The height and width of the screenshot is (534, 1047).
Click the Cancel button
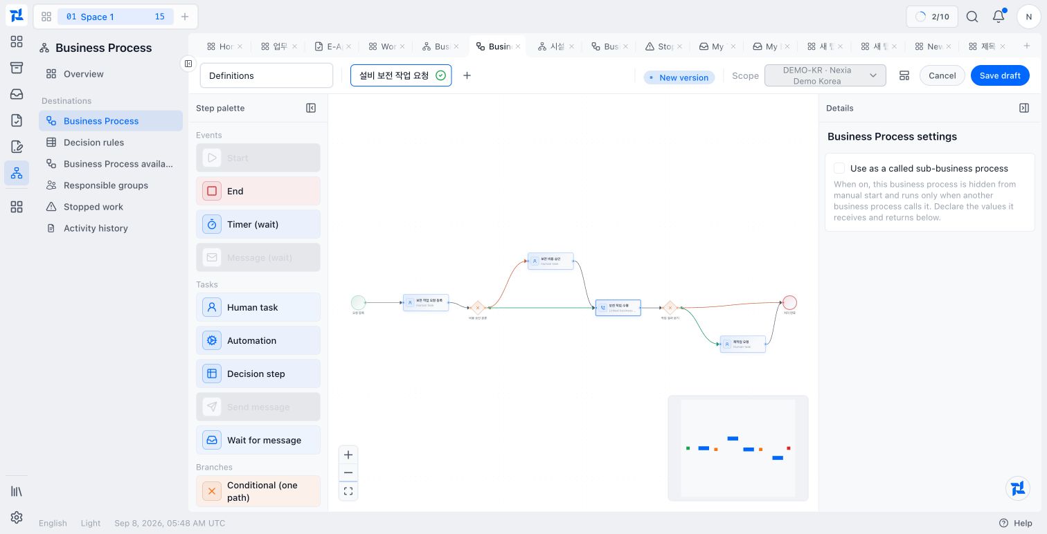pyautogui.click(x=942, y=75)
